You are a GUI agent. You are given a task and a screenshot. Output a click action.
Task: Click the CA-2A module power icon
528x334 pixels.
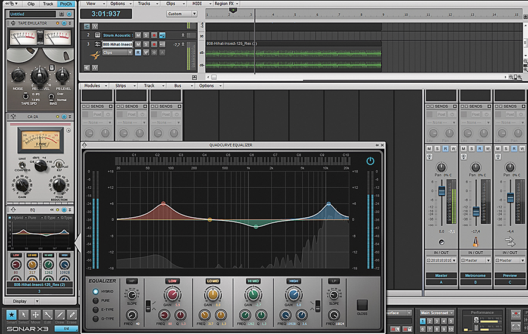[64, 117]
